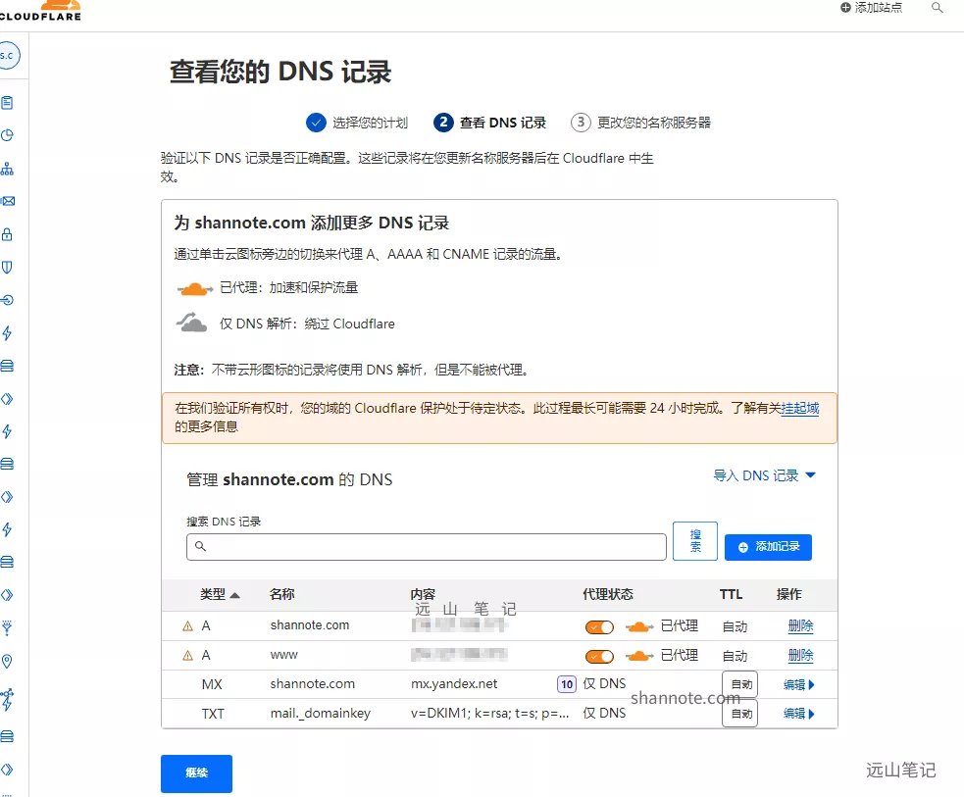Expand 编辑 options for the TXT record
This screenshot has height=797, width=964.
799,713
